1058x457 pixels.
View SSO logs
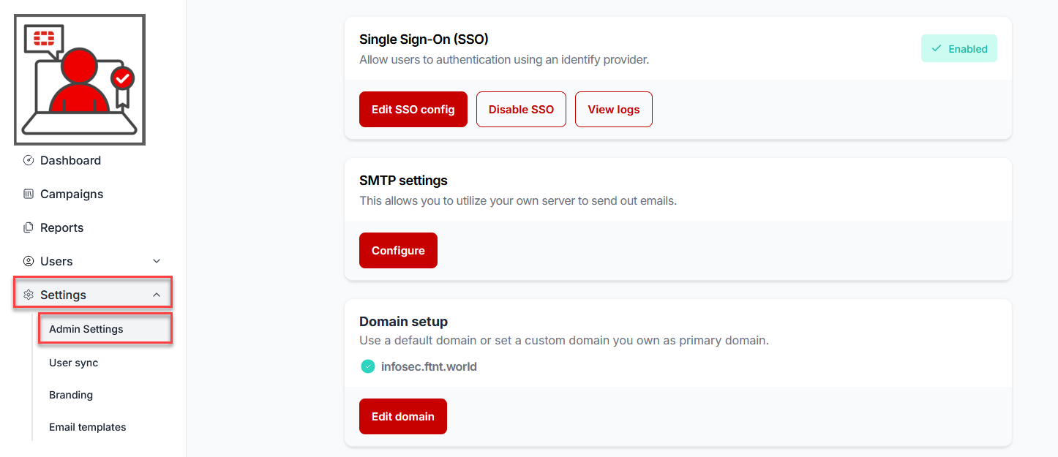pyautogui.click(x=614, y=109)
